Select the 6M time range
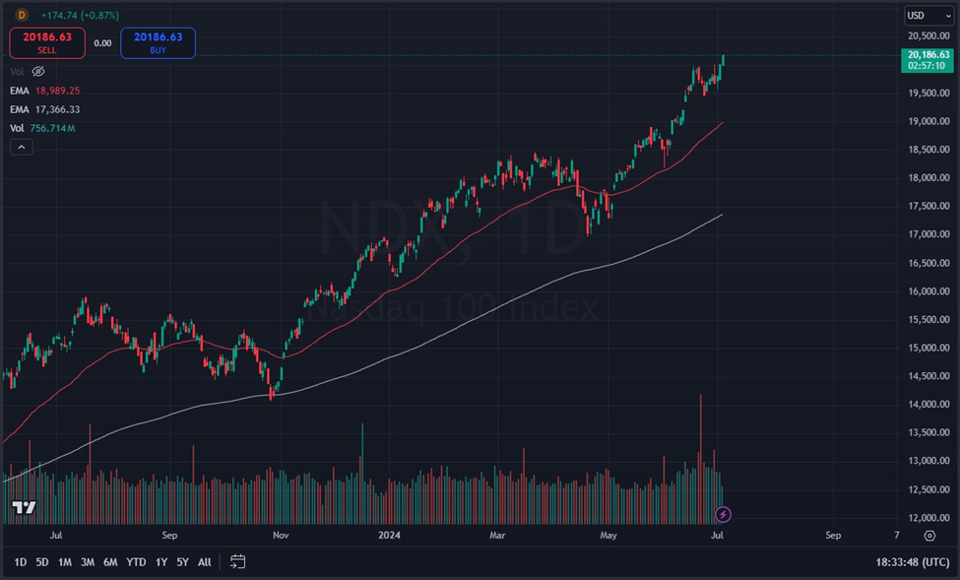Image resolution: width=960 pixels, height=580 pixels. [110, 562]
